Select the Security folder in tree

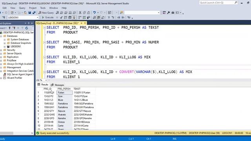pos(11,50)
